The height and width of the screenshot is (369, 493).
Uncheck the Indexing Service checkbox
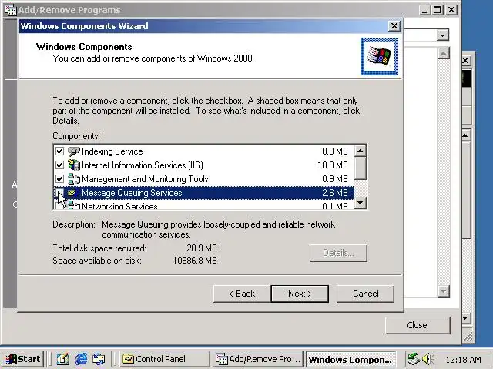(59, 151)
